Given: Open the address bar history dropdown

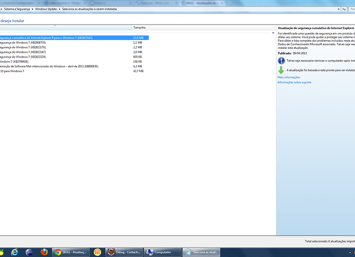Looking at the screenshot, I should click(x=339, y=9).
